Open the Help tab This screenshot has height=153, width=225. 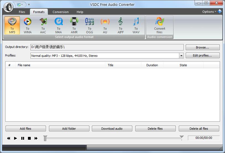coord(80,12)
